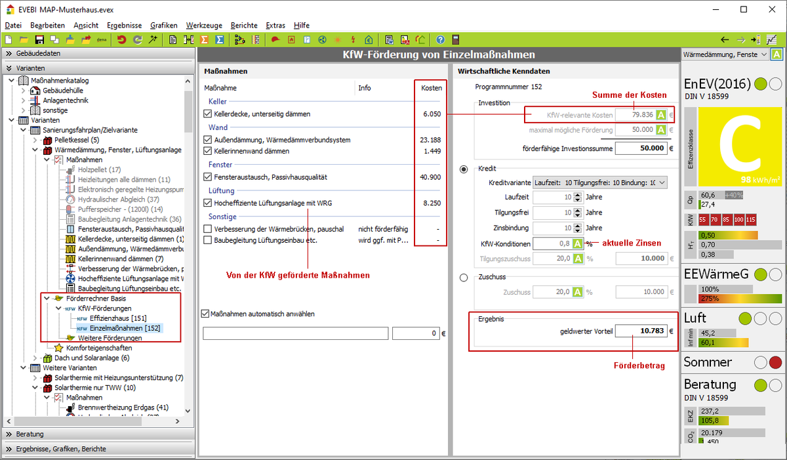
Task: Click the green A button beside KfW-Konditionen
Action: [578, 243]
